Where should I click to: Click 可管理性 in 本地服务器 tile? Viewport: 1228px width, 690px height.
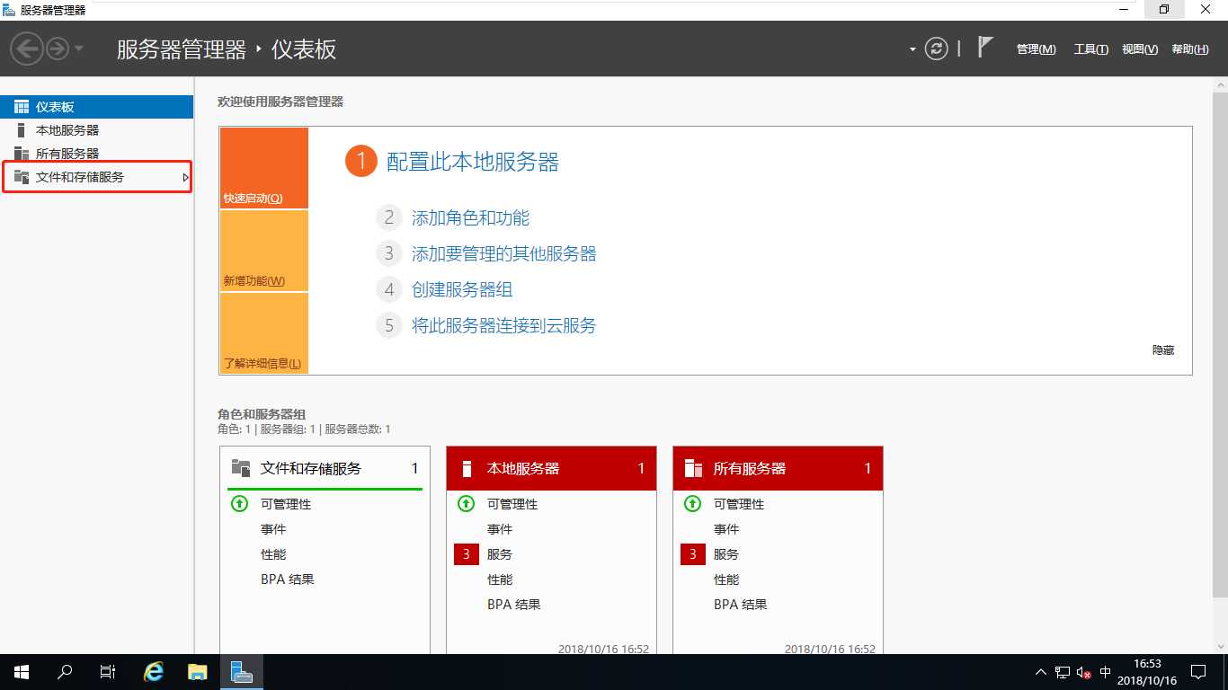(x=512, y=504)
